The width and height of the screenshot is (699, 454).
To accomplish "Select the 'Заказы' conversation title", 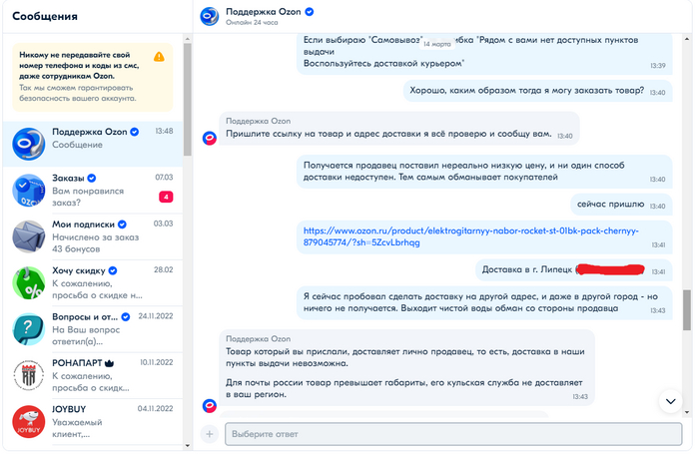I will click(68, 179).
